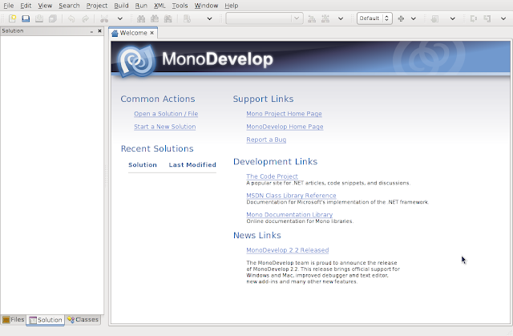This screenshot has width=513, height=336.
Task: Open the Window menu
Action: point(206,6)
